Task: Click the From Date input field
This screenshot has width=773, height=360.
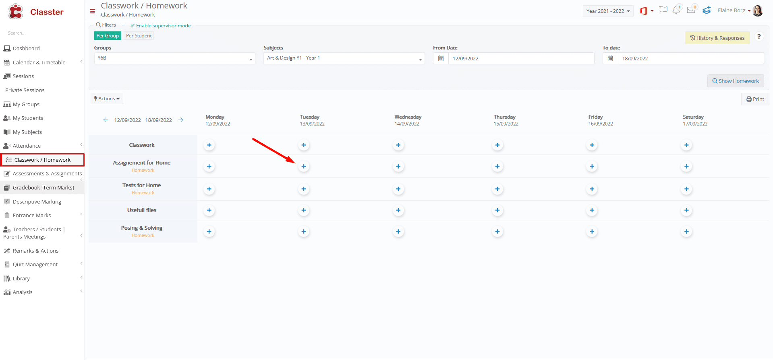Action: click(521, 58)
